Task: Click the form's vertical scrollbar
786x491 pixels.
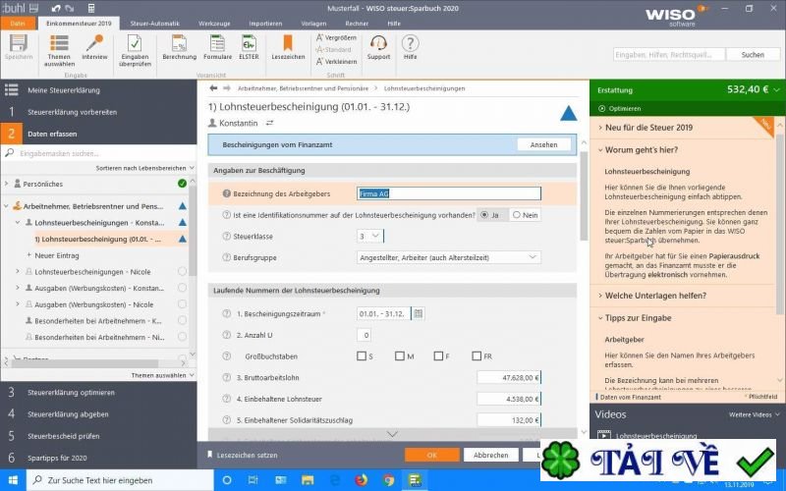Action: click(x=584, y=195)
